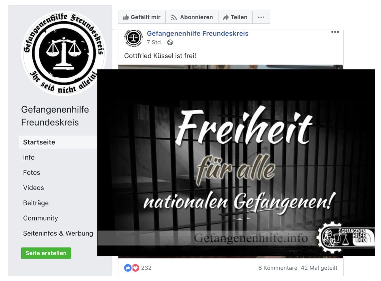
Task: Open the Videos section
Action: point(34,188)
